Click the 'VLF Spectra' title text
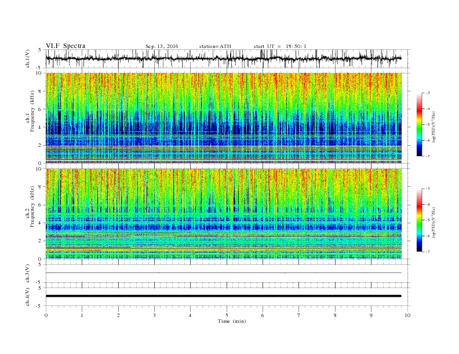Screen dimensions: 459x354 click(65, 46)
